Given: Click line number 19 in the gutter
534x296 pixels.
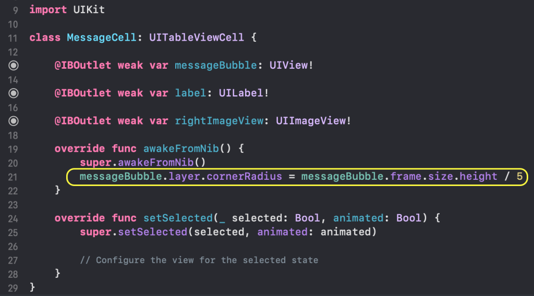Looking at the screenshot, I should point(14,149).
